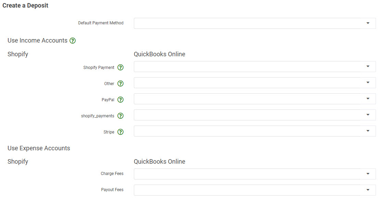Click the "Create a Deposit" heading
This screenshot has height=199, width=379.
pos(25,5)
